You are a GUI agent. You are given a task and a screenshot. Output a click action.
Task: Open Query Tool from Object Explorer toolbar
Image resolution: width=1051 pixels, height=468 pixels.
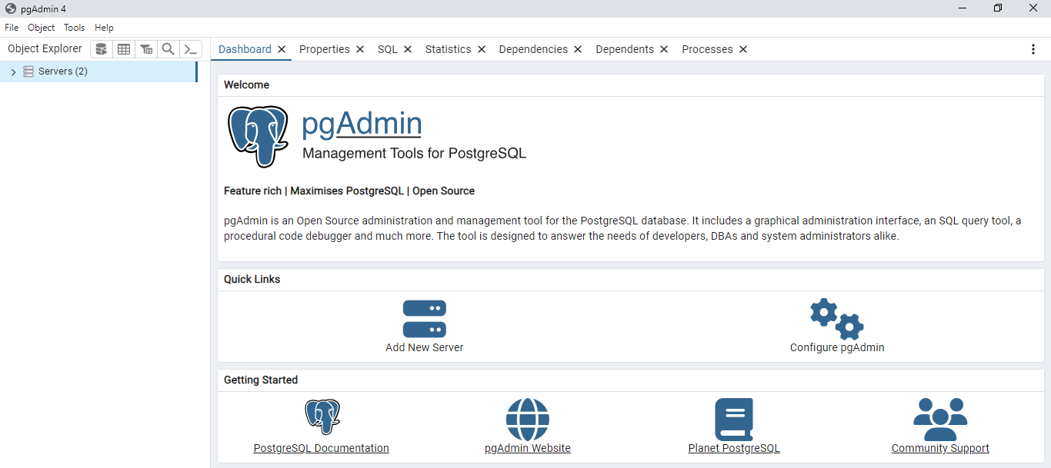[101, 49]
